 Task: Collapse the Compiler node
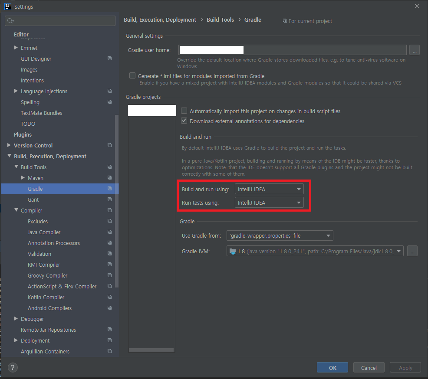pos(16,210)
